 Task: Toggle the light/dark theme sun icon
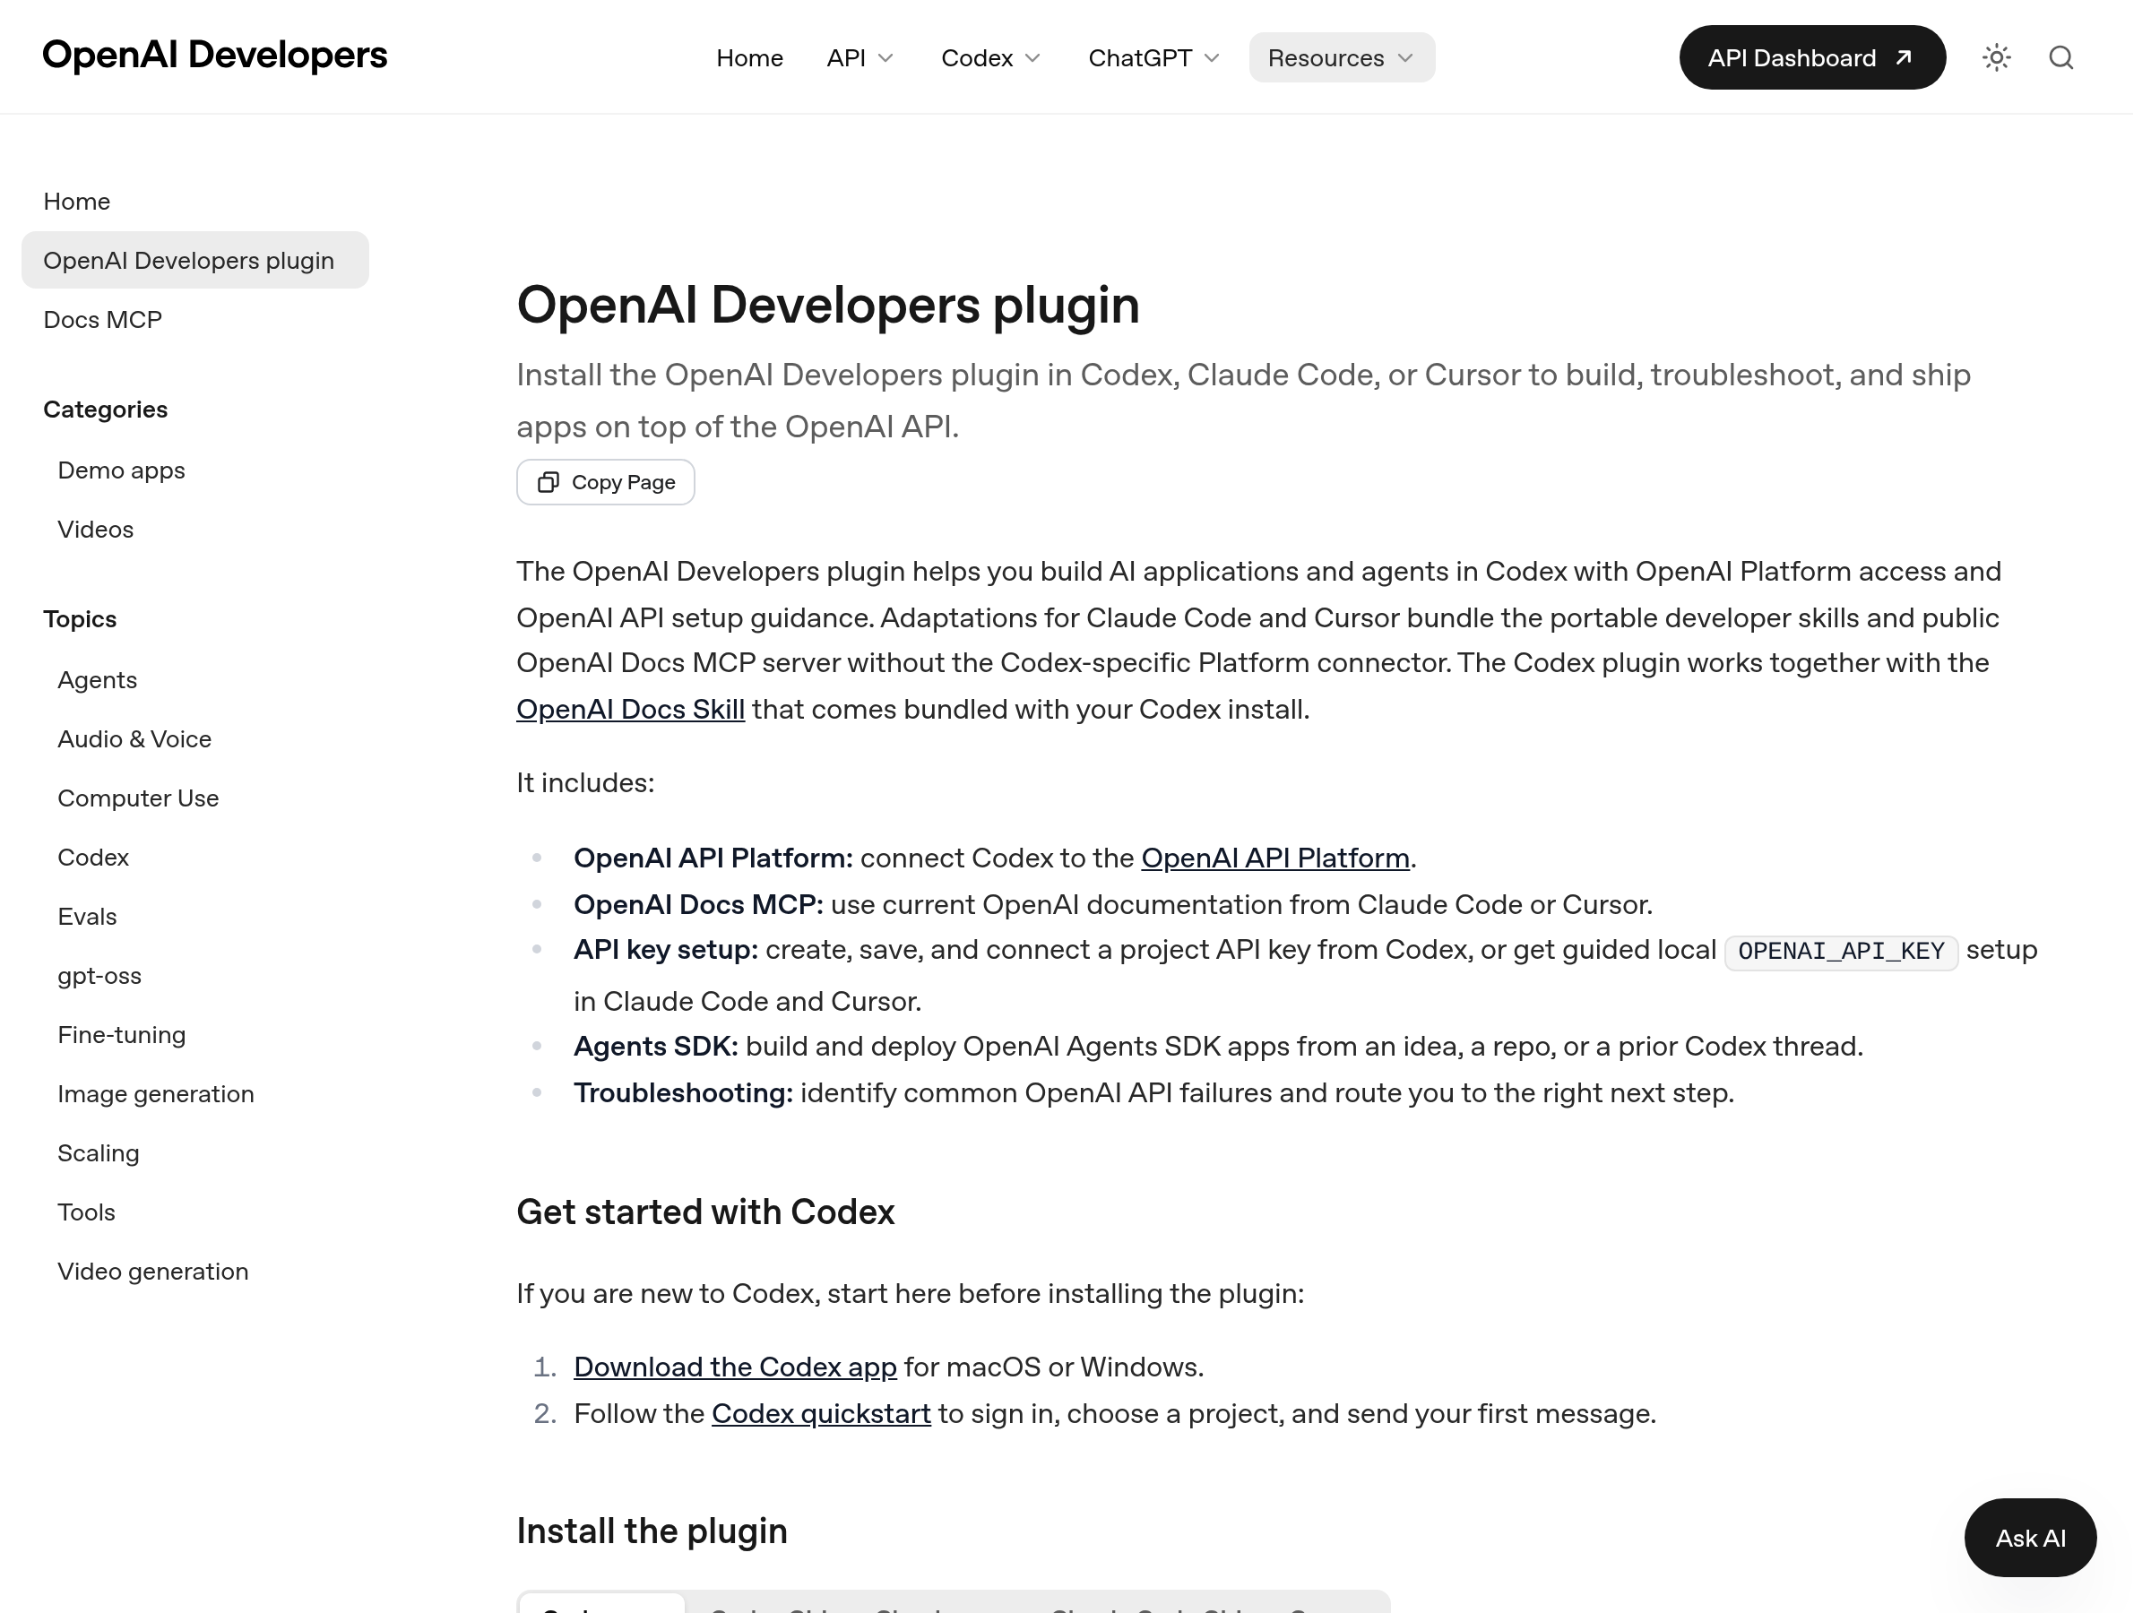pos(1996,57)
